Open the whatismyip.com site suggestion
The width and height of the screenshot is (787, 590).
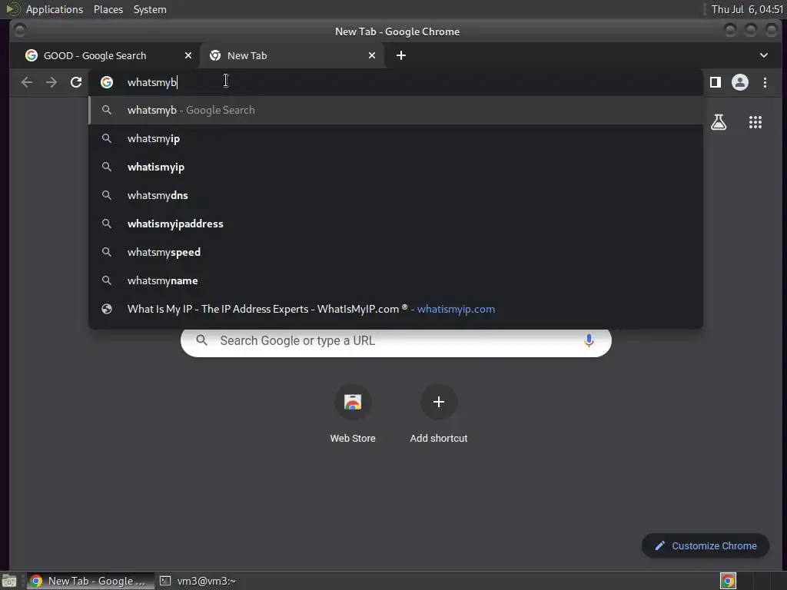tap(396, 309)
